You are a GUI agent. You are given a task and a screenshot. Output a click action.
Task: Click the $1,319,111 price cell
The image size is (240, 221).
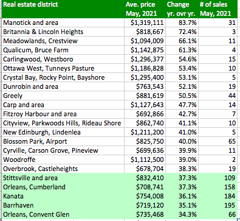(x=145, y=23)
